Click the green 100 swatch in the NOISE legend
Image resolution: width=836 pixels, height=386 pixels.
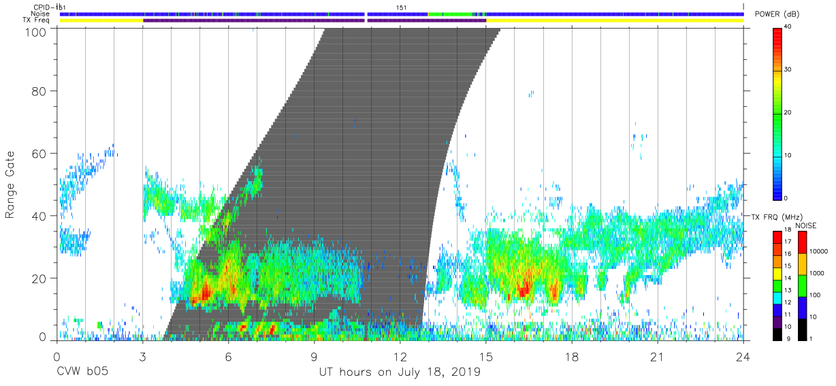(803, 286)
